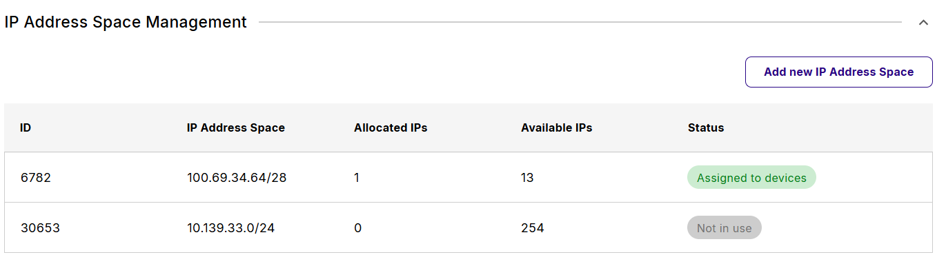Click the 10.139.33.0/24 address space cell

(230, 228)
